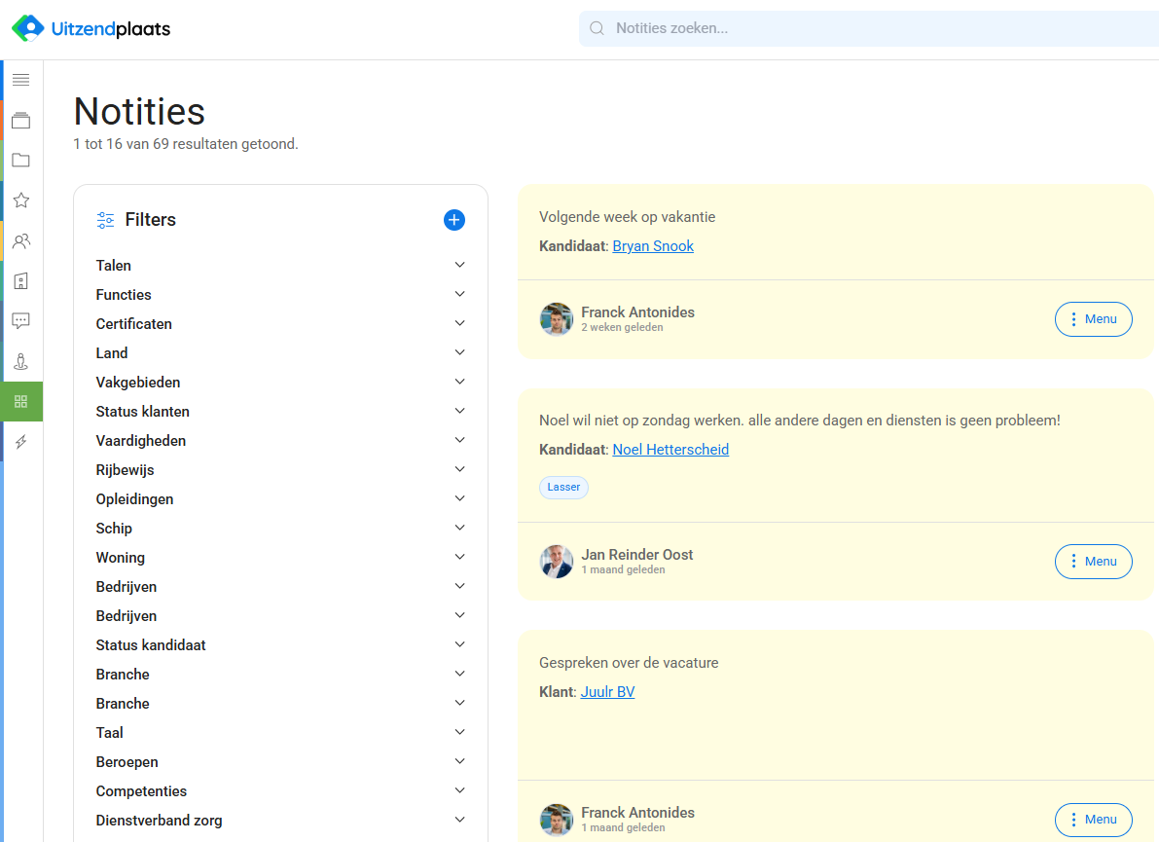Follow the Juulr BV client link
This screenshot has height=842, width=1159.
pyautogui.click(x=607, y=692)
